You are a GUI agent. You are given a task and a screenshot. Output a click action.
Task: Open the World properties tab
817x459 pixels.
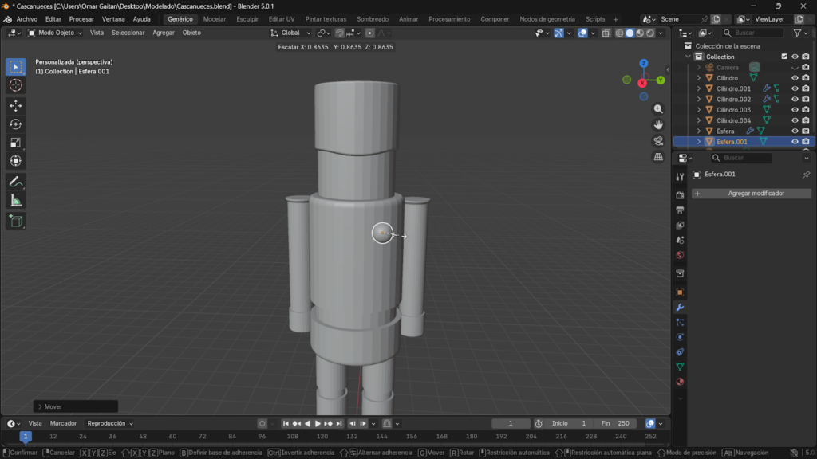tap(680, 255)
